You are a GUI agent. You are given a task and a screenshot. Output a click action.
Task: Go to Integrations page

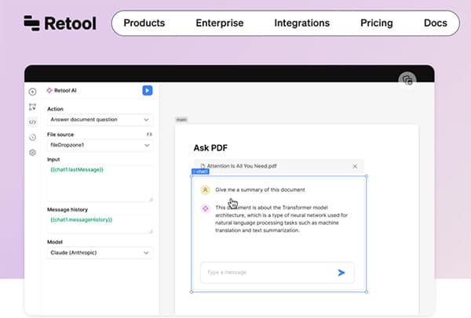click(302, 23)
